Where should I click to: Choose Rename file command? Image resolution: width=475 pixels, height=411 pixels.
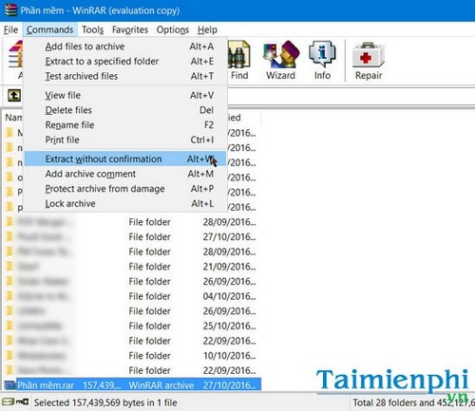[125, 125]
